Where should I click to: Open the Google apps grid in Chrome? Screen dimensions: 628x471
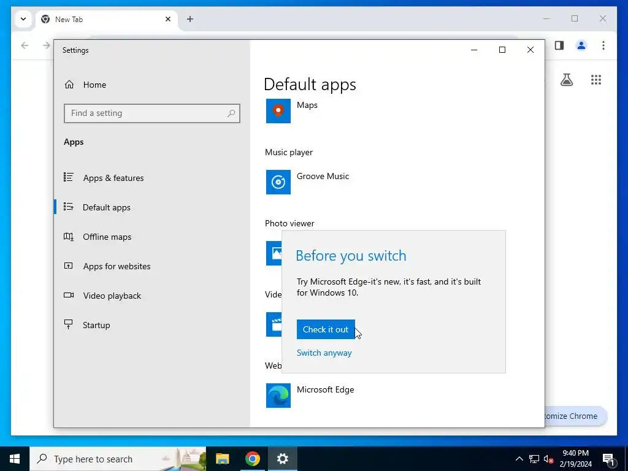coord(596,80)
